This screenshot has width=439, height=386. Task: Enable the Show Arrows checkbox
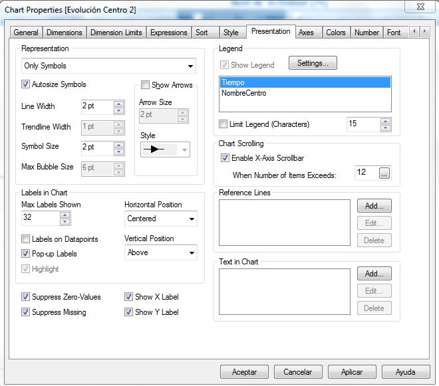pyautogui.click(x=146, y=85)
